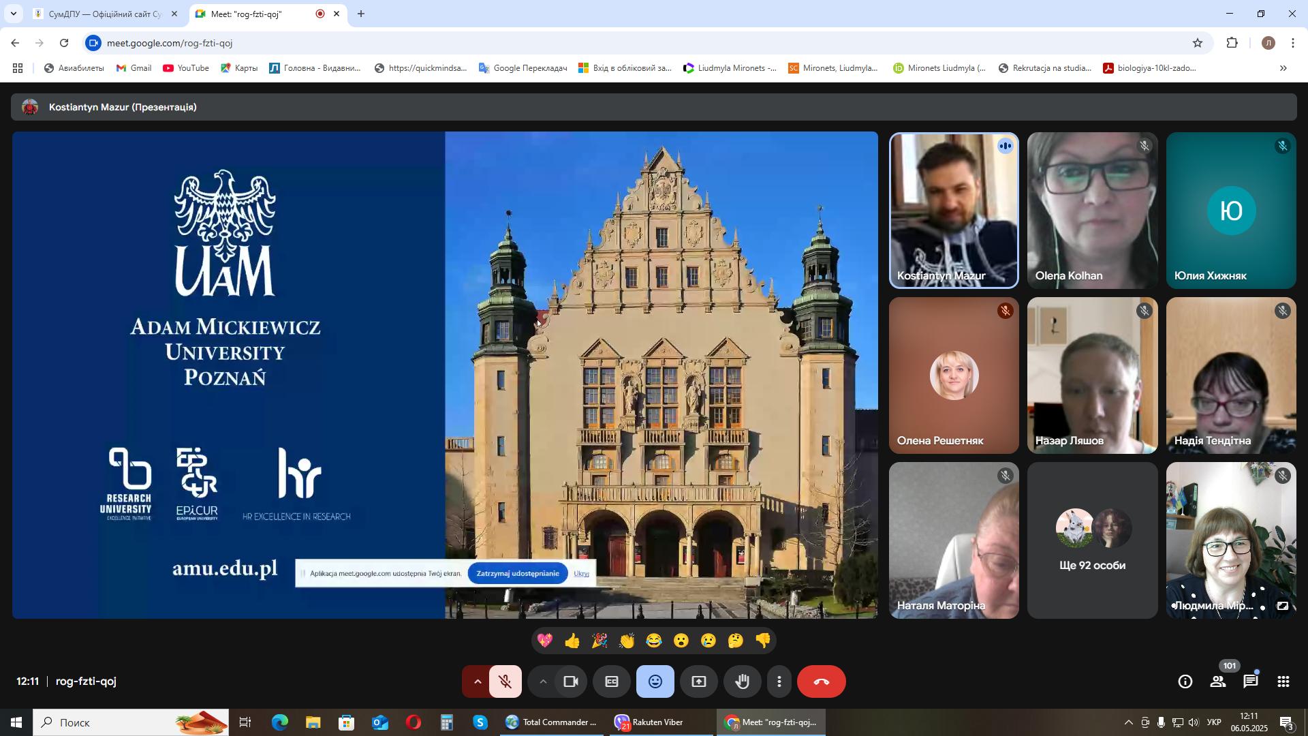This screenshot has height=736, width=1308.
Task: Open YouTube bookmark
Action: [x=186, y=68]
